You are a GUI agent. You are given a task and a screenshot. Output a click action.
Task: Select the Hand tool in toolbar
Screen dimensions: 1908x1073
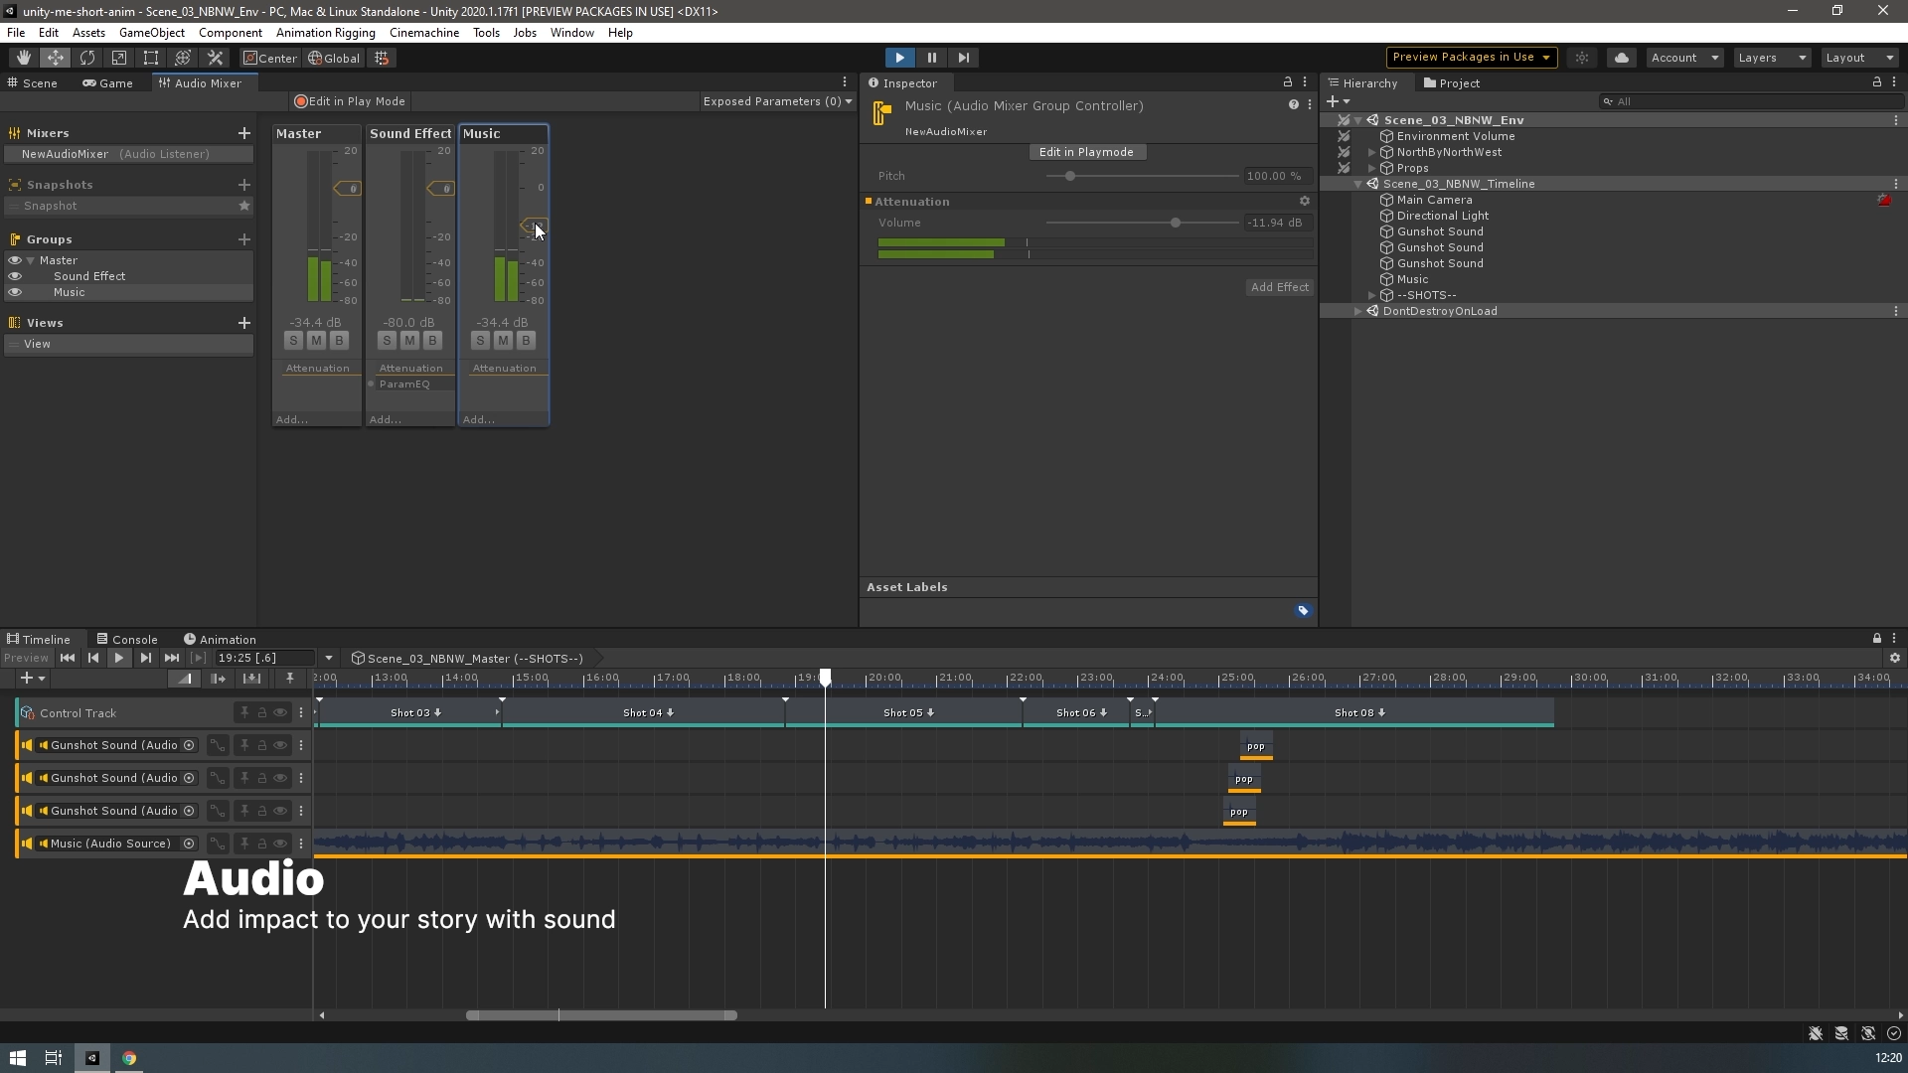pyautogui.click(x=23, y=58)
